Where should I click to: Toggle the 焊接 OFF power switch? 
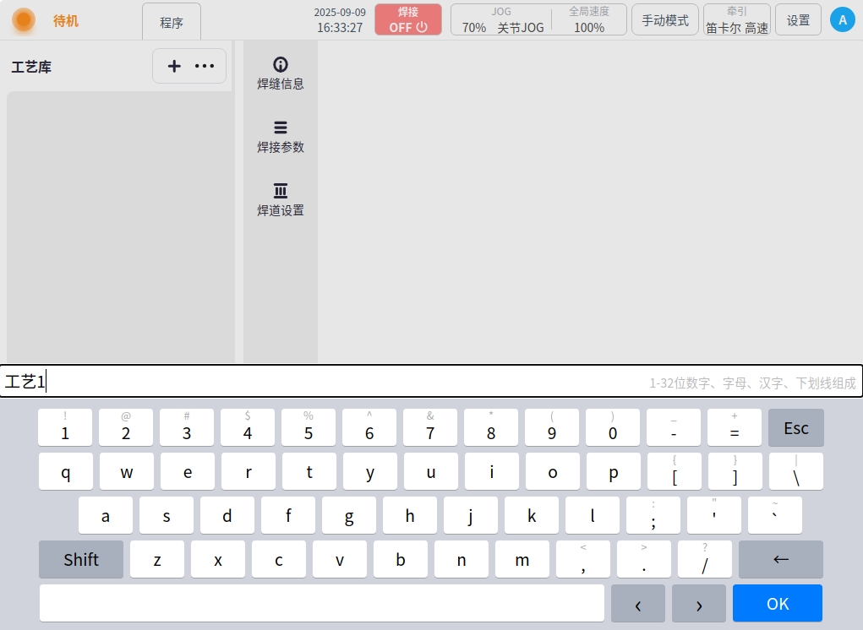pos(408,19)
